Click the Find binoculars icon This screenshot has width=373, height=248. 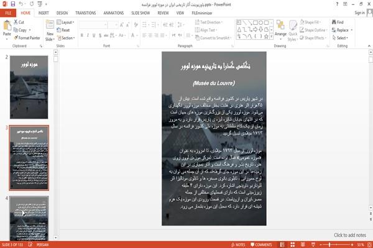coord(334,22)
